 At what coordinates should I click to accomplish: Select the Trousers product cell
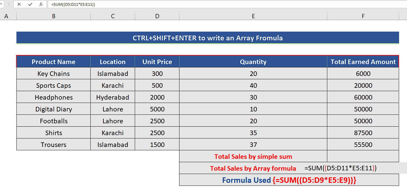(53, 144)
